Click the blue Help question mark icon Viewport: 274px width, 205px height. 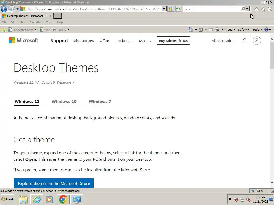pyautogui.click(x=266, y=30)
